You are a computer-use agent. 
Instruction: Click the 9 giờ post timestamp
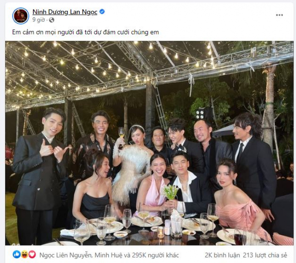point(38,20)
